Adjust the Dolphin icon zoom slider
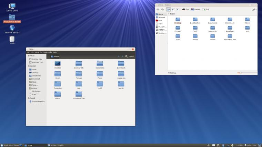 tap(240, 73)
